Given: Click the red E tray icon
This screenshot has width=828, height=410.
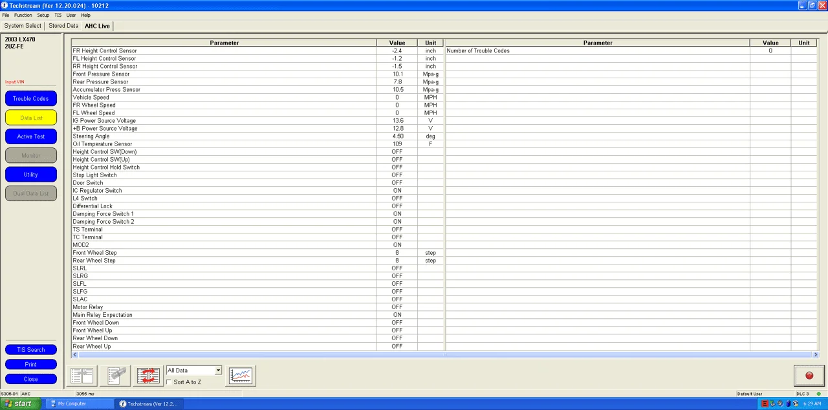Looking at the screenshot, I should coord(765,404).
